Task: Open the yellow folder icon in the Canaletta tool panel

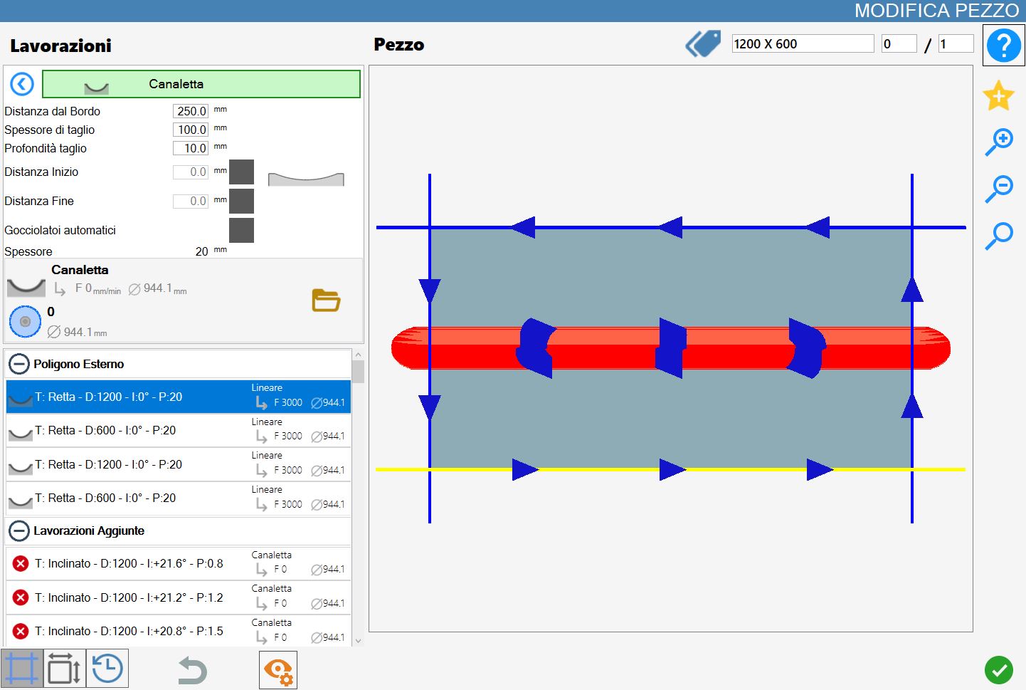Action: (326, 300)
